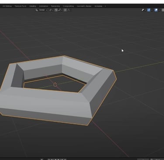Open the Global transform orientation dropdown
The height and width of the screenshot is (160, 164).
(42, 10)
